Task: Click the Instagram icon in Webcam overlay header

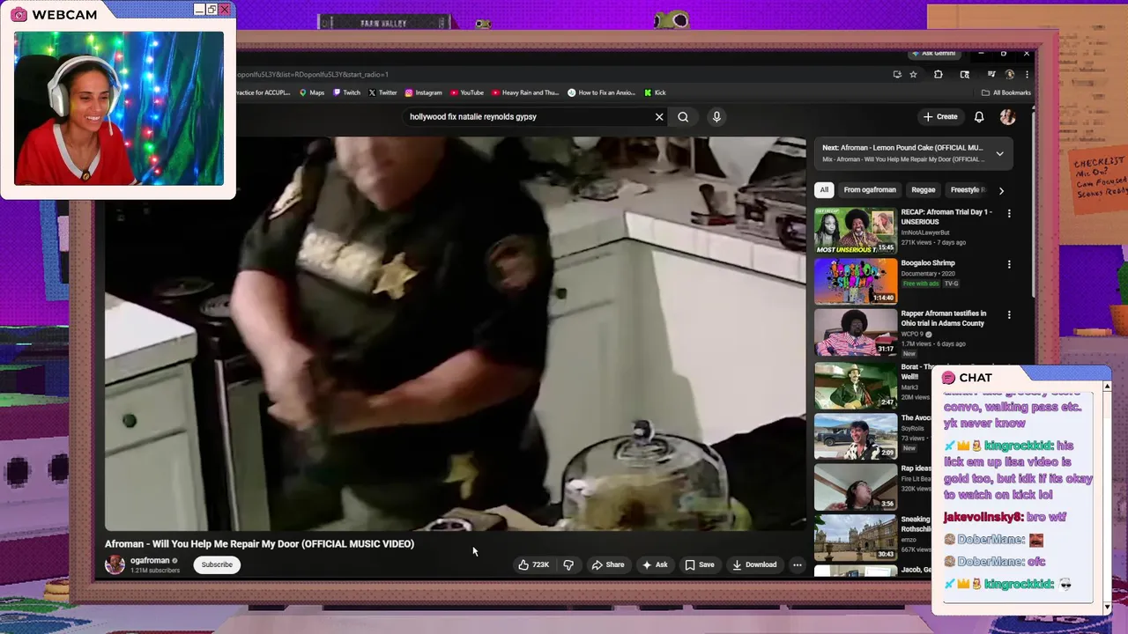Action: (19, 15)
